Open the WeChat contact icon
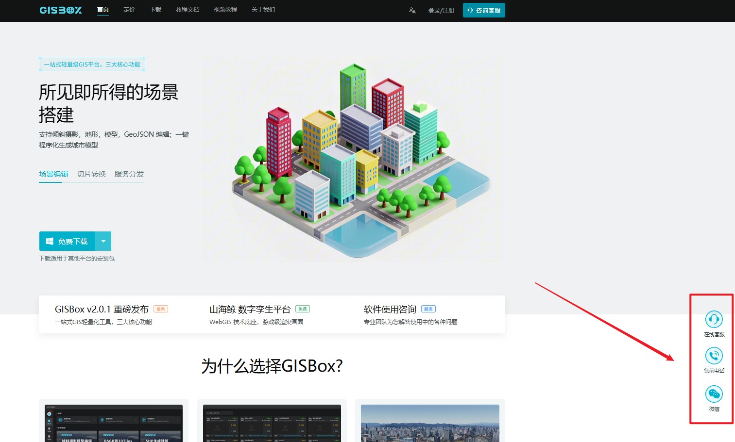This screenshot has height=442, width=735. pyautogui.click(x=714, y=394)
